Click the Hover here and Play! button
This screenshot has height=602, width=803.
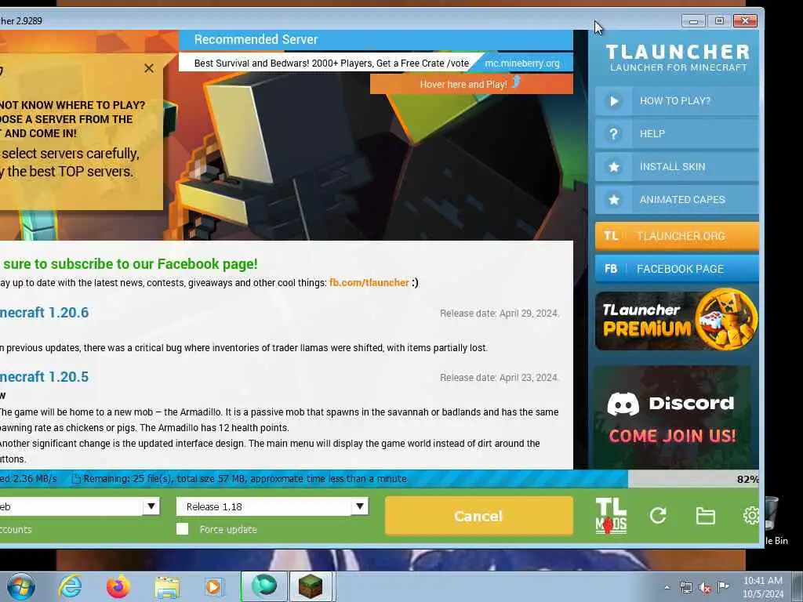(x=471, y=84)
